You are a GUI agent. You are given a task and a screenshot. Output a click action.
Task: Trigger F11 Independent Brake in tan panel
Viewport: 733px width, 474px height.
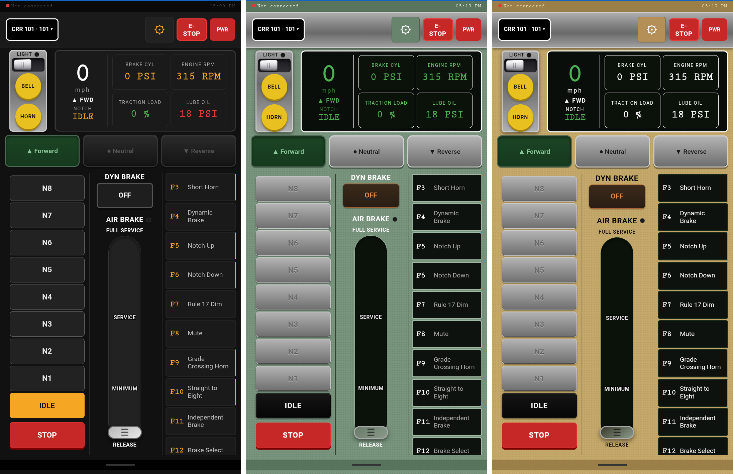pos(693,422)
